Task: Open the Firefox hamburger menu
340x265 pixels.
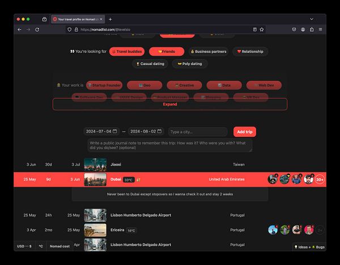Action: (x=320, y=30)
